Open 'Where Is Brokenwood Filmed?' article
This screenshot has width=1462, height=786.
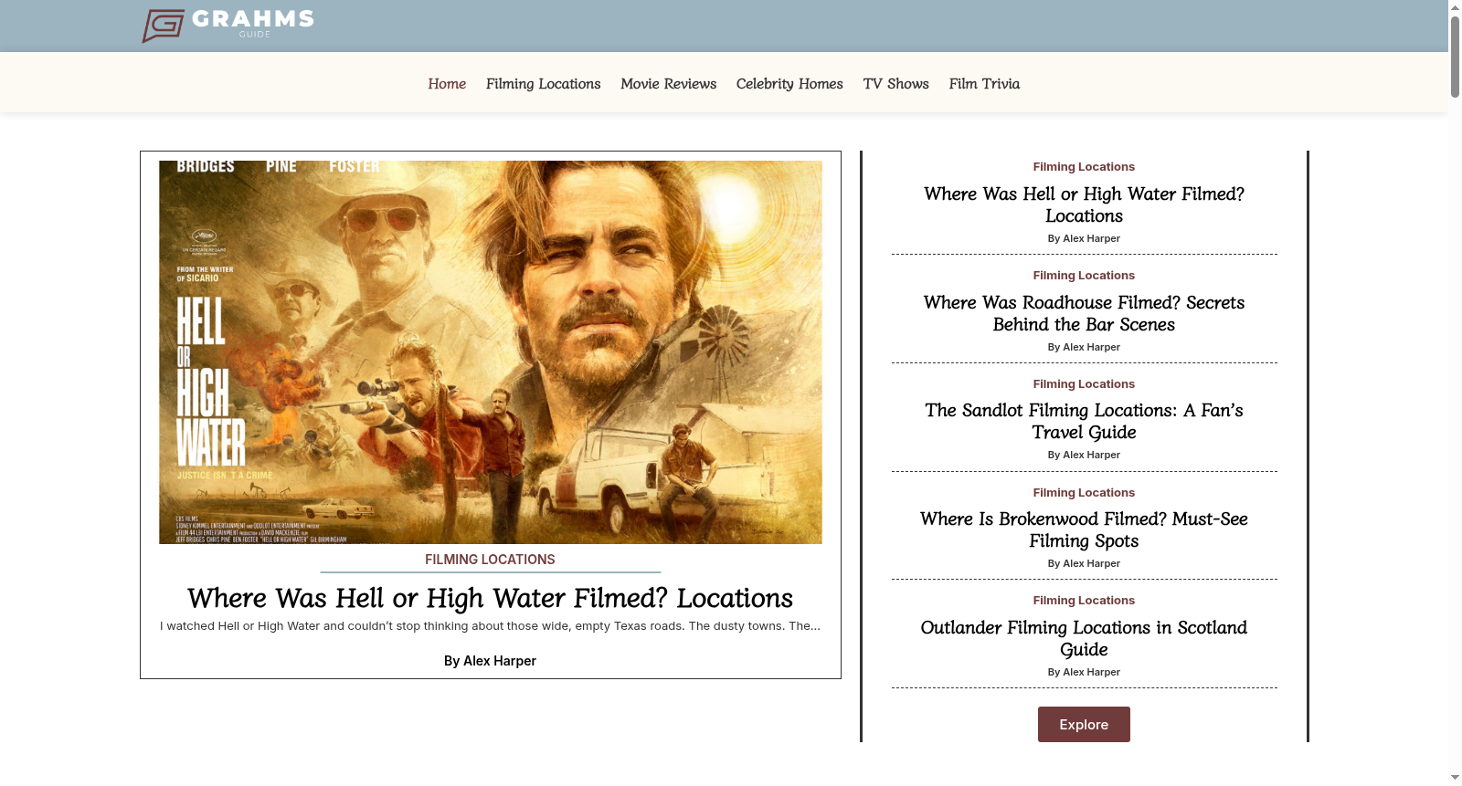[x=1084, y=530]
